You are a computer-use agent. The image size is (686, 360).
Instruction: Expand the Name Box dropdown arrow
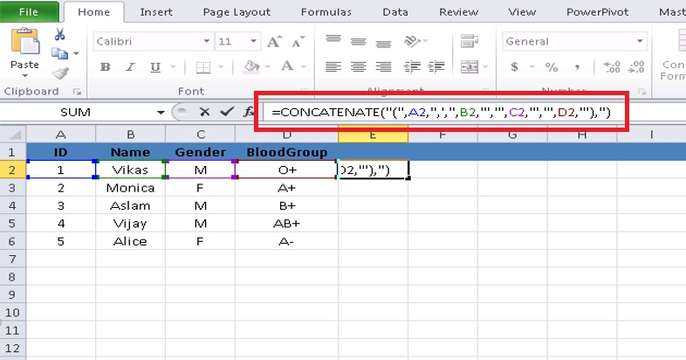pyautogui.click(x=161, y=113)
